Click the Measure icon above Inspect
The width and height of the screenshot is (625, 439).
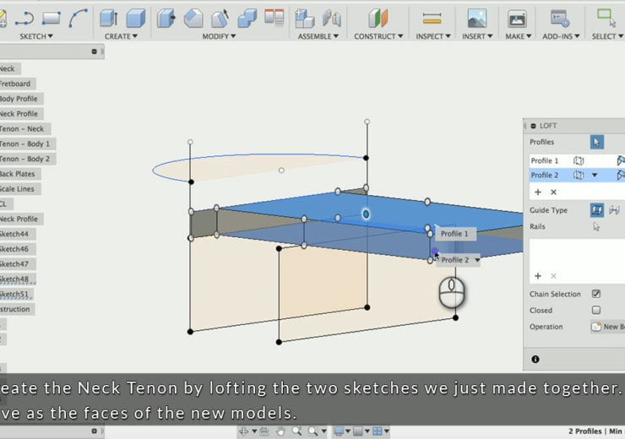(432, 18)
